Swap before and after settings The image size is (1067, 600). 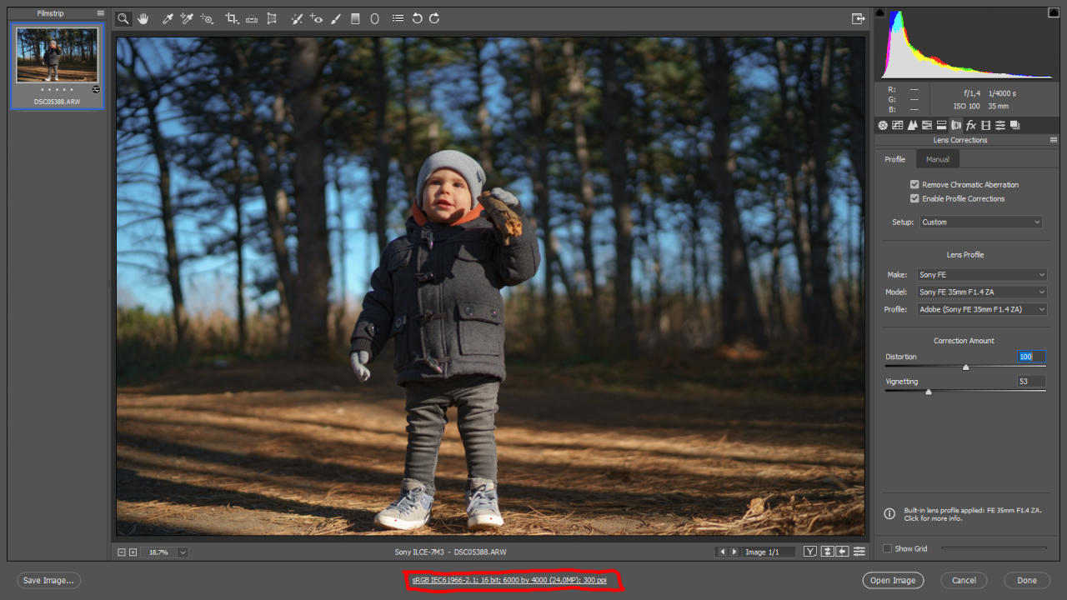pos(828,552)
